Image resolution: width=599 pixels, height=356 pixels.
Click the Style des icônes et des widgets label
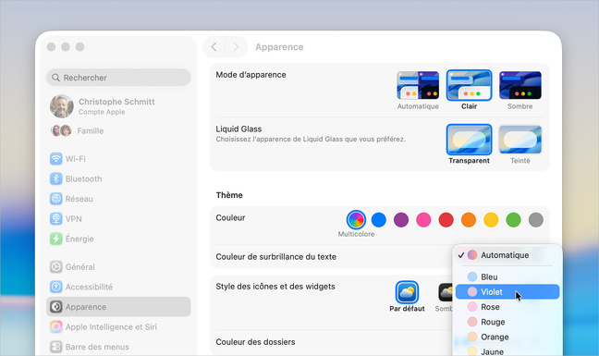click(x=275, y=287)
